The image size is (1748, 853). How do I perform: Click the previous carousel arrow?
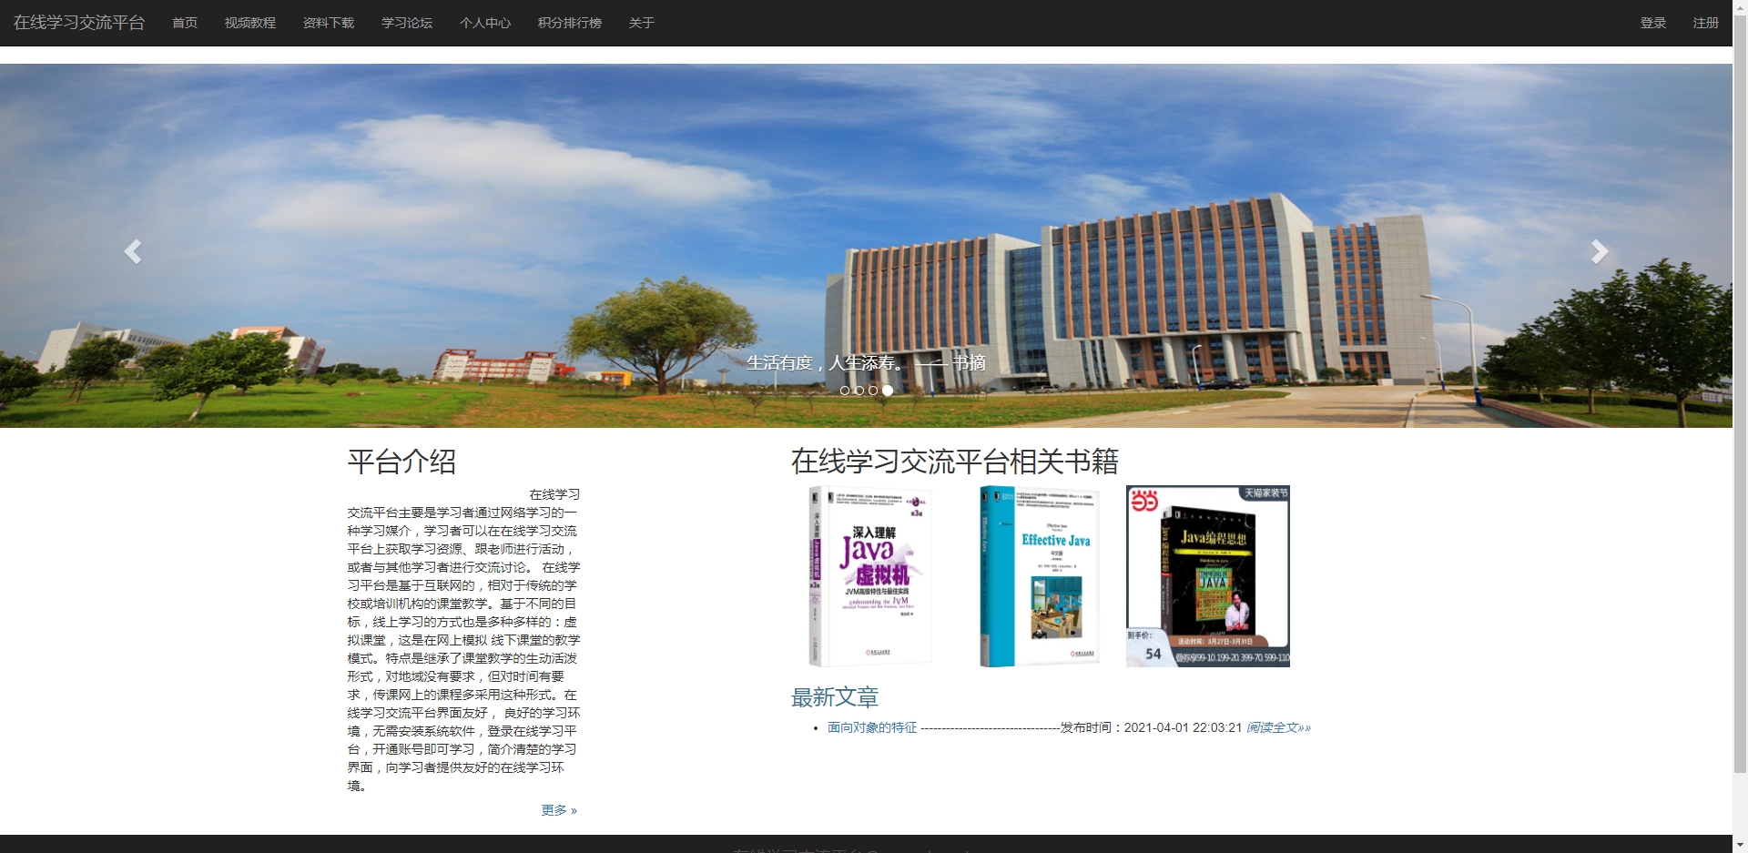(134, 251)
